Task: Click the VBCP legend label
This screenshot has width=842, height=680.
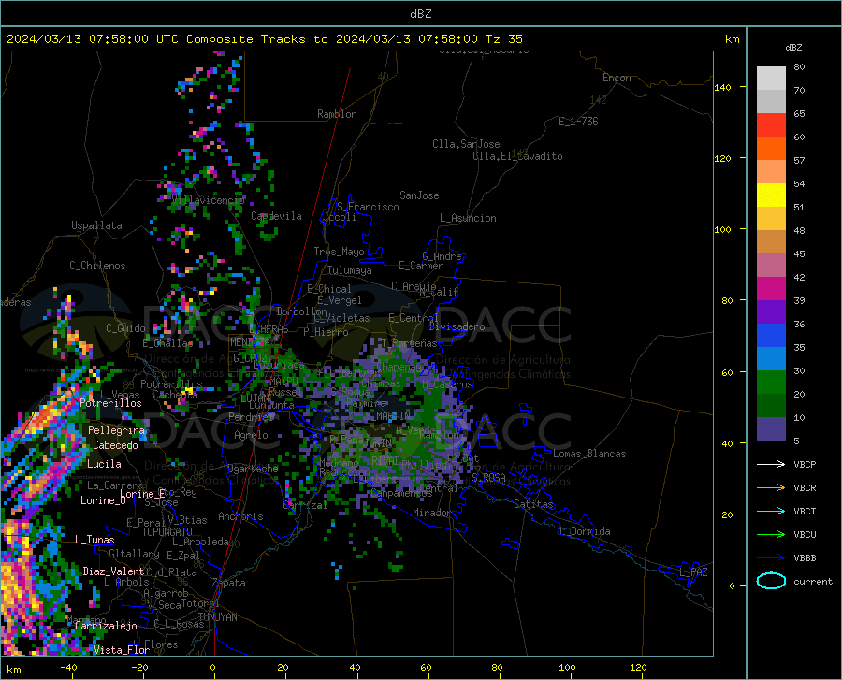Action: 805,464
